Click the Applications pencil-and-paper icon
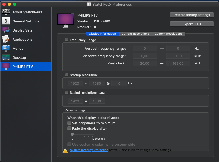 click(x=6, y=39)
